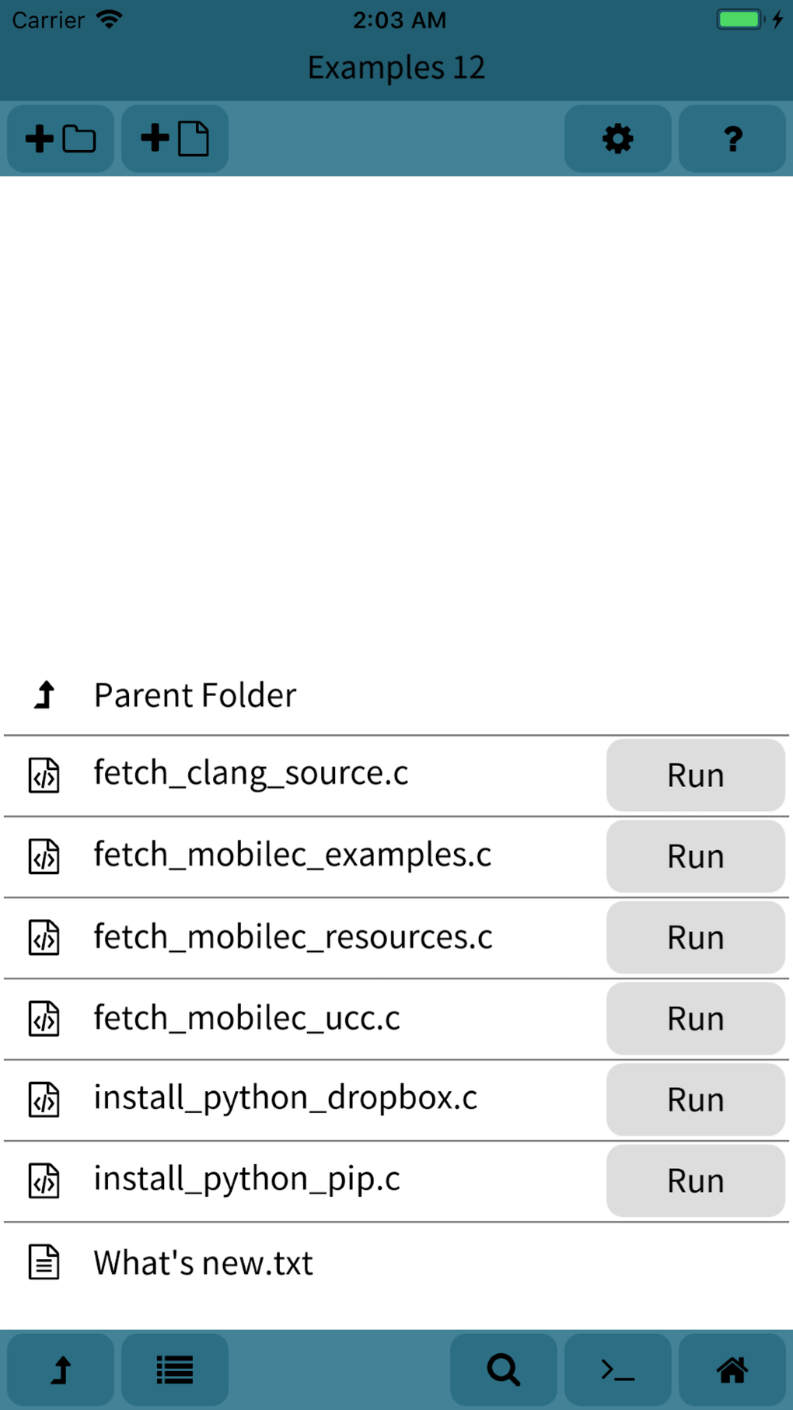Run fetch_clang_source.c
Image resolution: width=793 pixels, height=1410 pixels.
coord(694,775)
